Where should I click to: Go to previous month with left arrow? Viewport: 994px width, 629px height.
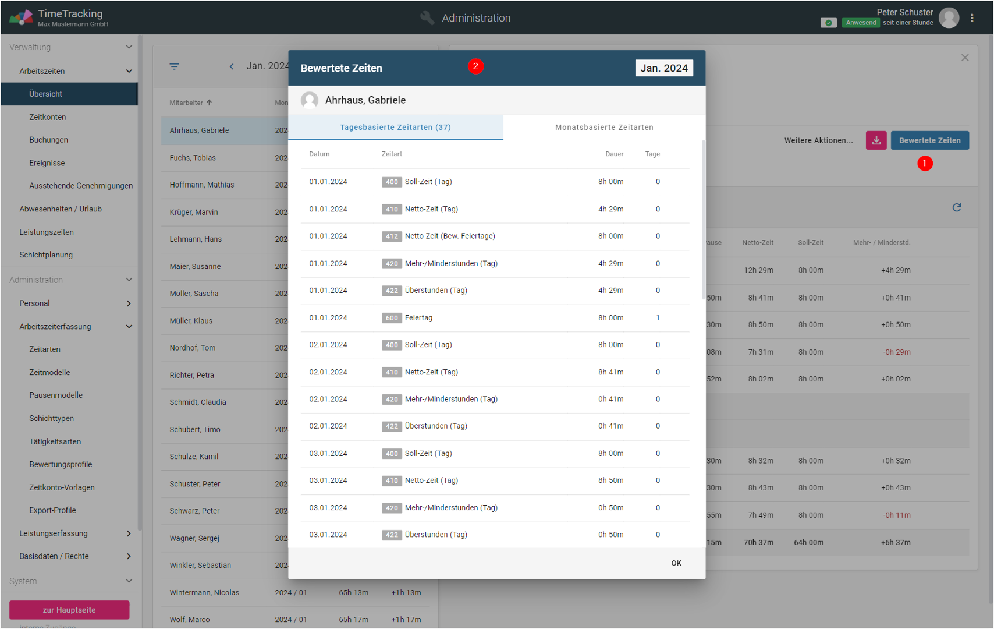click(232, 66)
